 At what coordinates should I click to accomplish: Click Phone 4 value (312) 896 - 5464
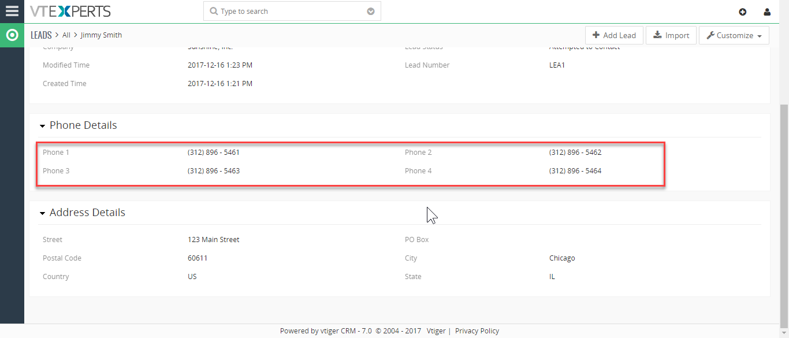tap(575, 171)
